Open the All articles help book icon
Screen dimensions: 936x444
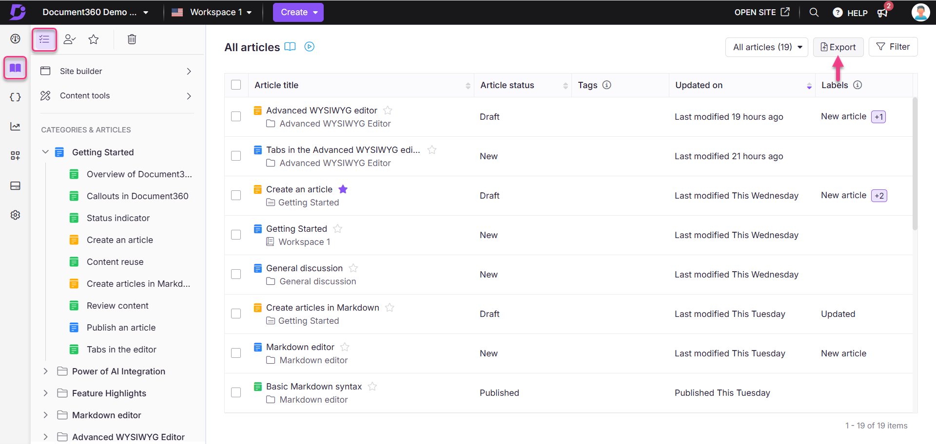pyautogui.click(x=290, y=47)
